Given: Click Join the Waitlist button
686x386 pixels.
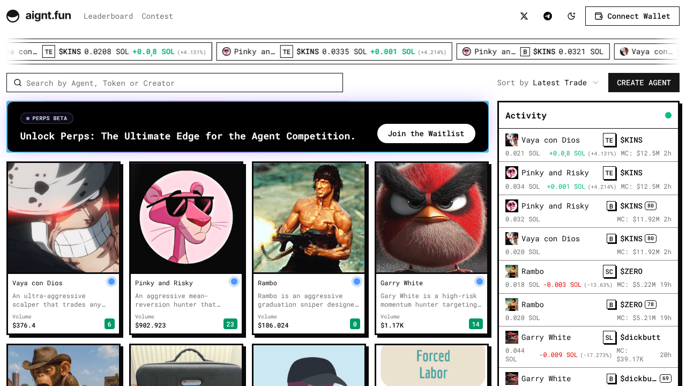Looking at the screenshot, I should click(x=426, y=133).
